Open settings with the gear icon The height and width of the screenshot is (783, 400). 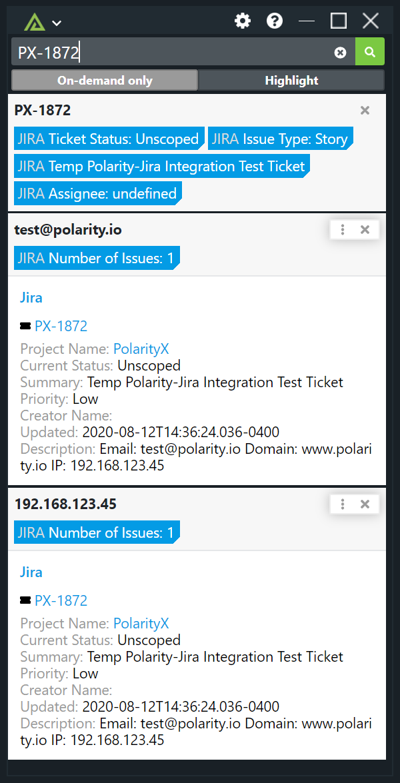coord(243,21)
